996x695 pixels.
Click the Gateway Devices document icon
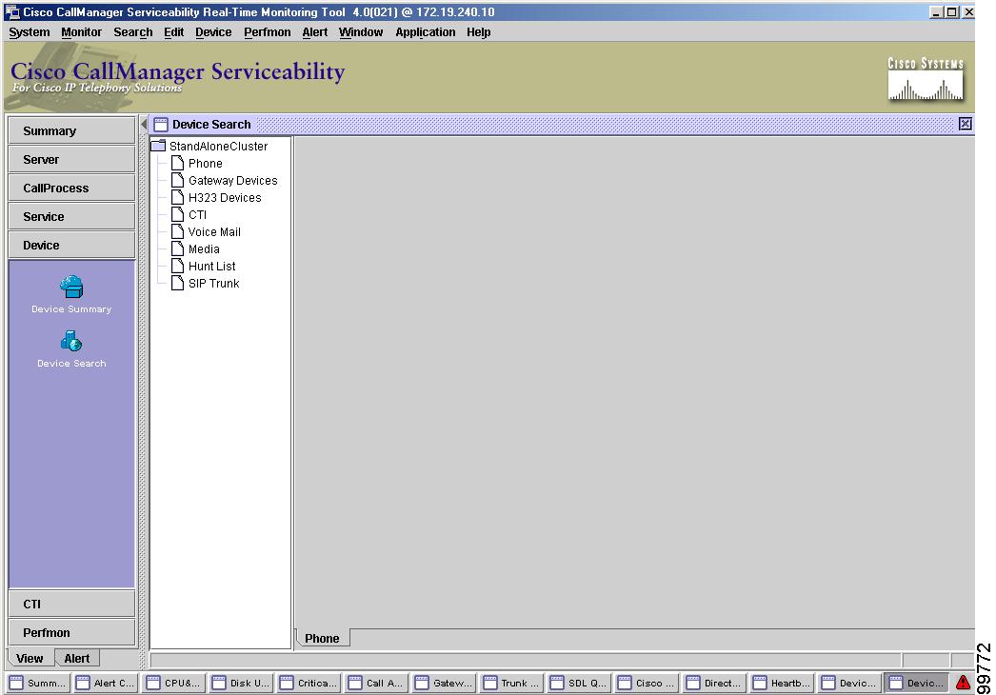(178, 181)
